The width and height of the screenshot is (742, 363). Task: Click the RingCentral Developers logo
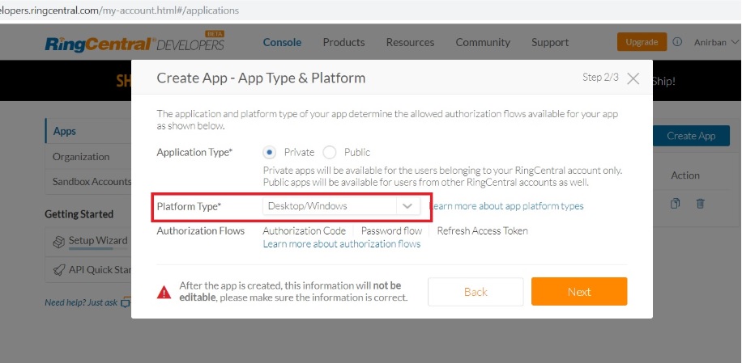coord(134,43)
